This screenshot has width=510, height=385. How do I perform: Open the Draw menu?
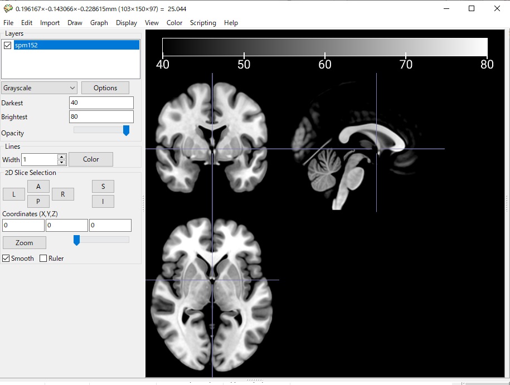tap(75, 23)
